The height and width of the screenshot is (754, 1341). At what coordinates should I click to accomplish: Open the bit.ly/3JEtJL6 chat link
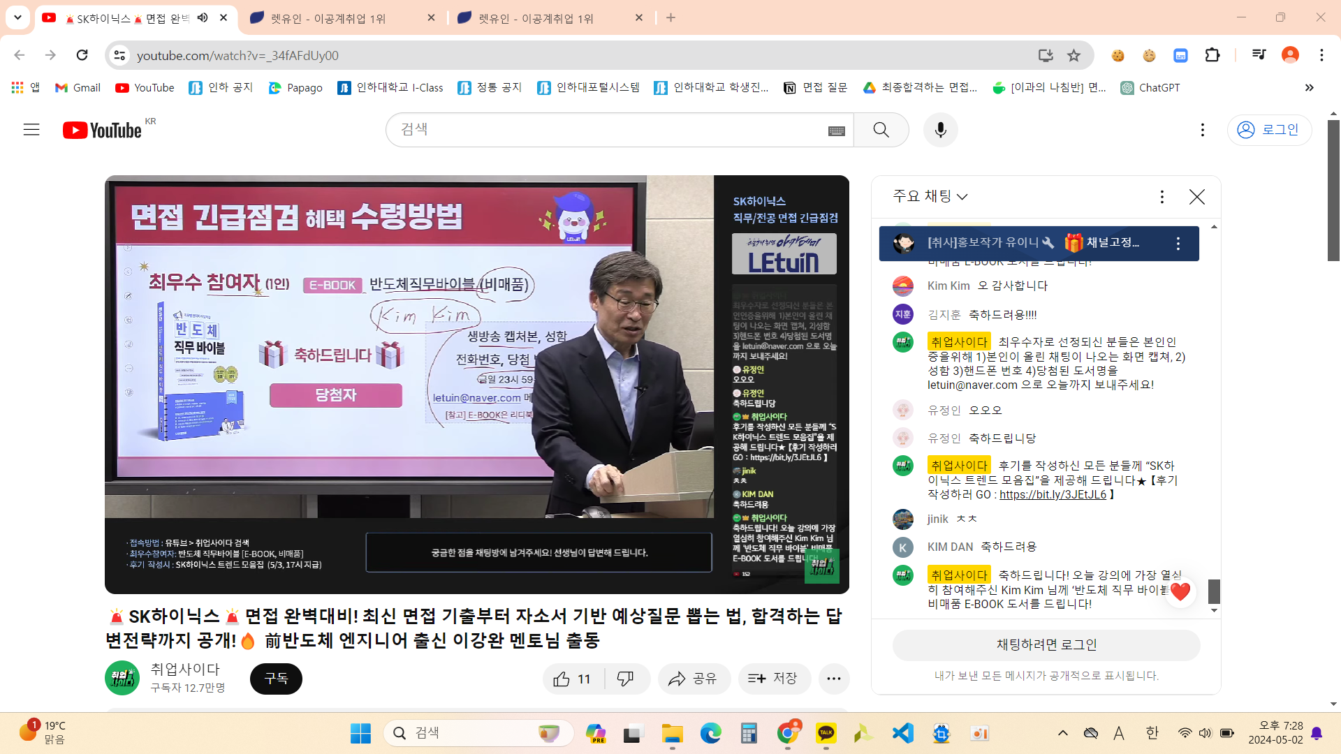click(x=1053, y=494)
